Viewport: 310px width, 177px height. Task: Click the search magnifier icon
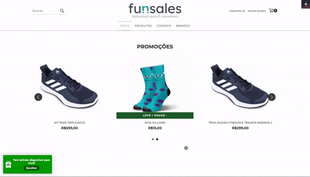(62, 11)
